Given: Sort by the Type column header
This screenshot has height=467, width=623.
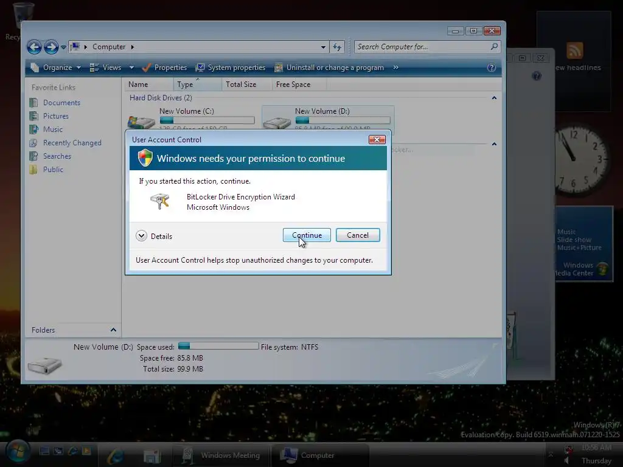Looking at the screenshot, I should (198, 84).
